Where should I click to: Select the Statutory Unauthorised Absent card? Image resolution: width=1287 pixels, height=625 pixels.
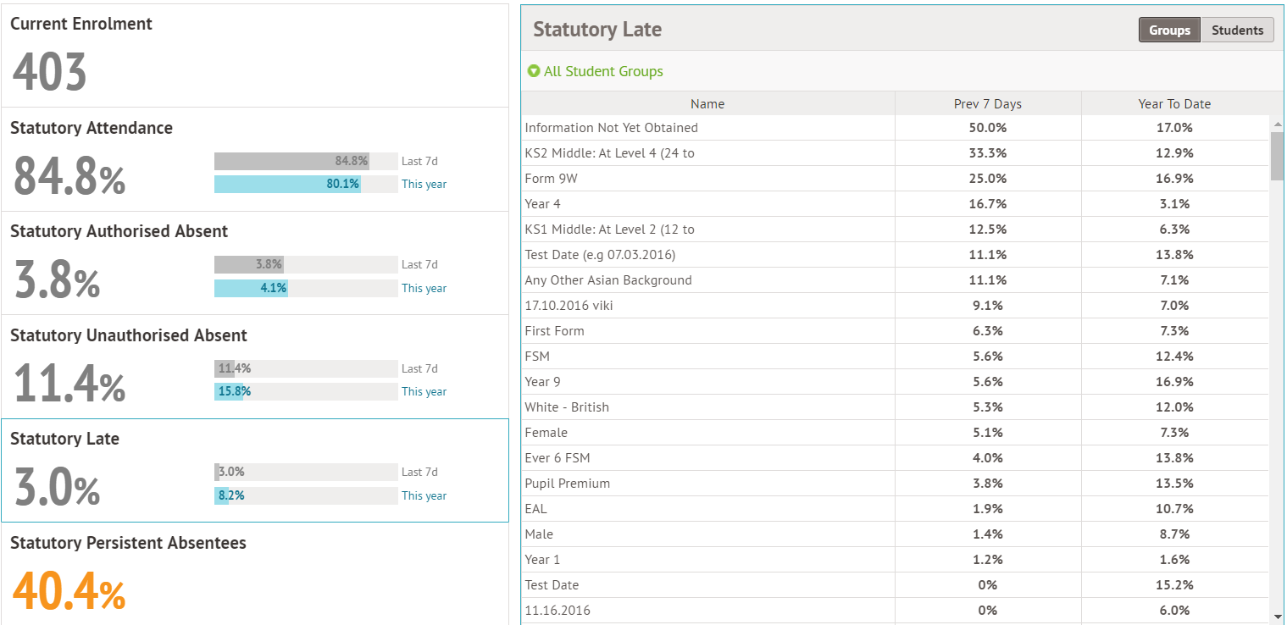(x=255, y=367)
